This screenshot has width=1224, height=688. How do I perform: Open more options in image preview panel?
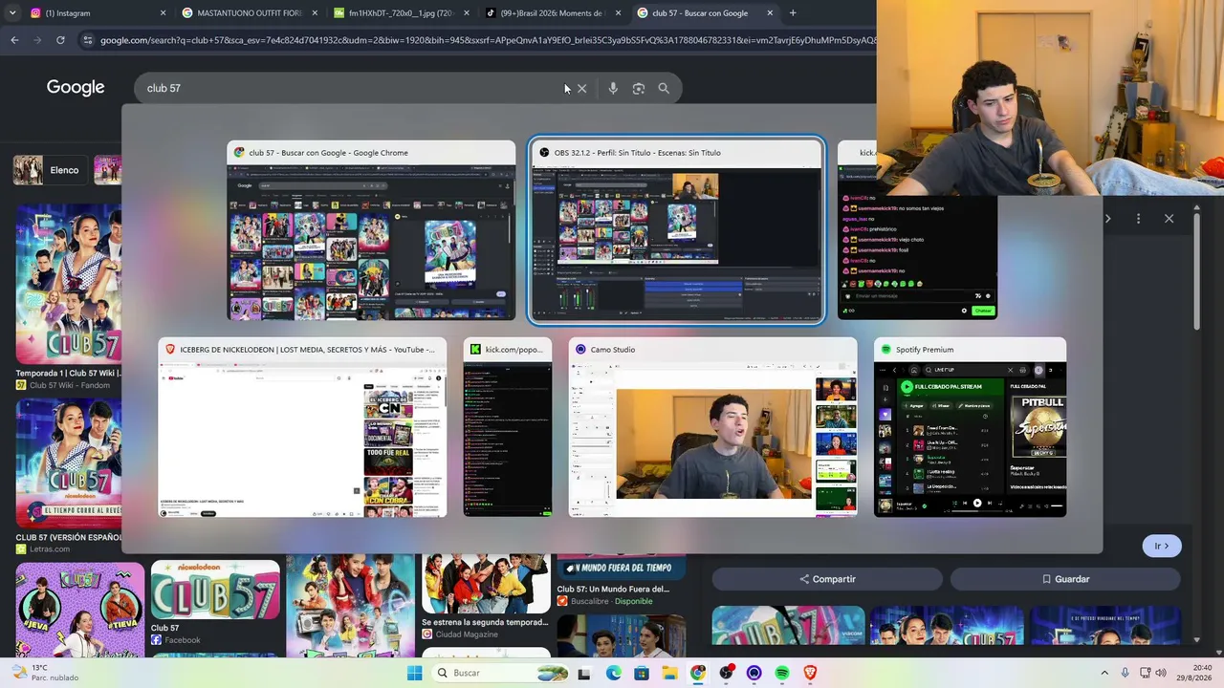(x=1138, y=219)
